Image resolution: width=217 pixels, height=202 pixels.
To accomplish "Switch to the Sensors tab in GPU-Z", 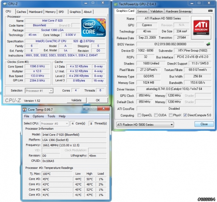I will (x=142, y=11).
